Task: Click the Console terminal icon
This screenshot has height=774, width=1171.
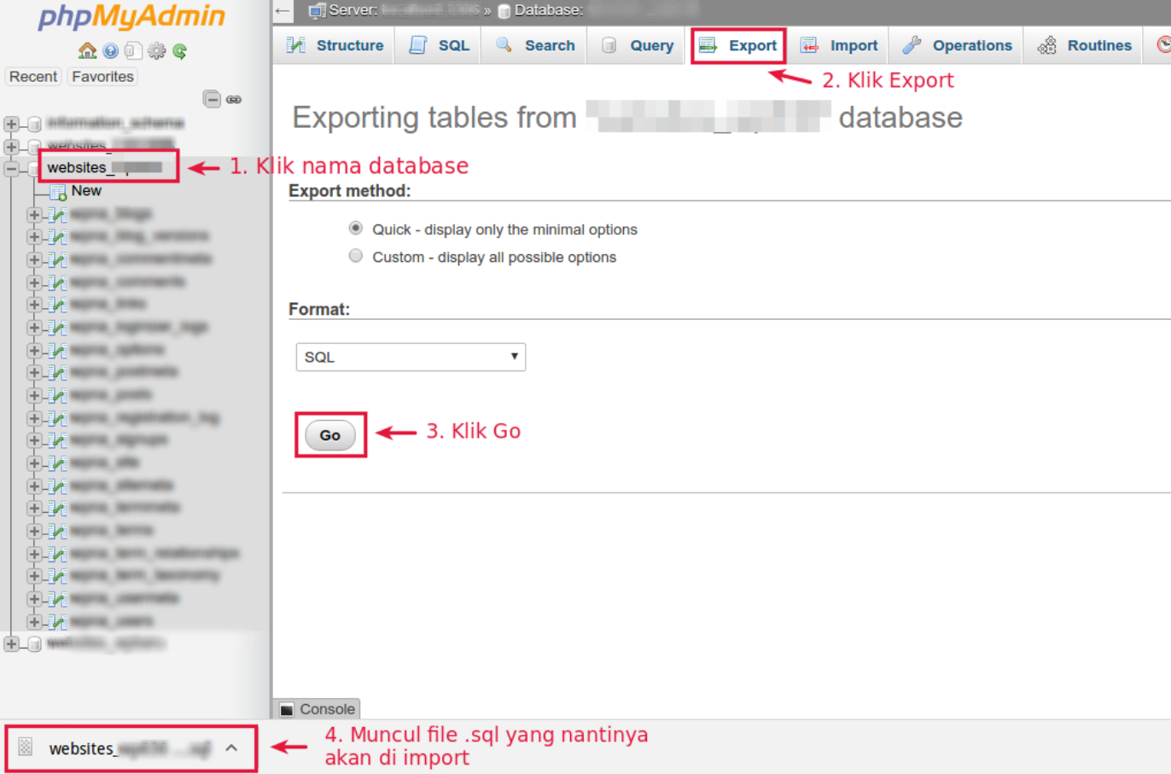Action: (x=287, y=709)
